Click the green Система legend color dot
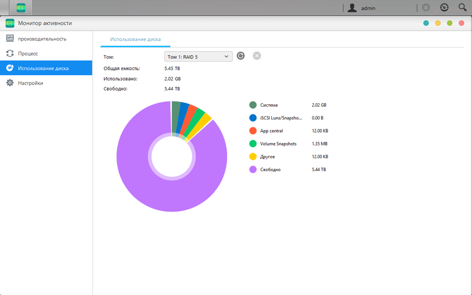 click(x=253, y=105)
